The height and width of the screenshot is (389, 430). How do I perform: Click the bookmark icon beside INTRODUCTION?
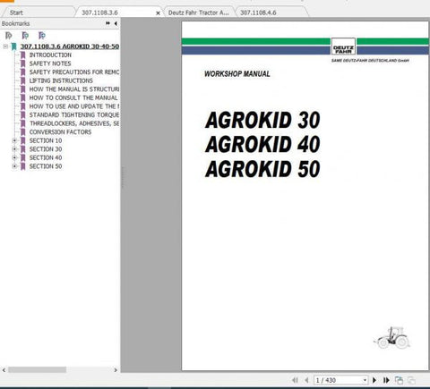tap(22, 55)
